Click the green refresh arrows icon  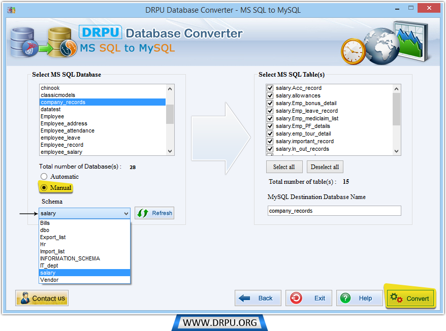[x=143, y=213]
